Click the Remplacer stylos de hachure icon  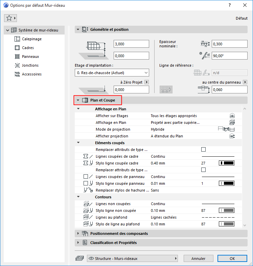88,190
